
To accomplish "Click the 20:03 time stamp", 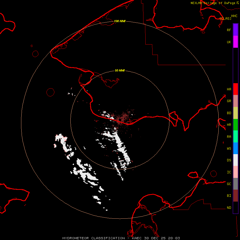I will click(x=174, y=238).
